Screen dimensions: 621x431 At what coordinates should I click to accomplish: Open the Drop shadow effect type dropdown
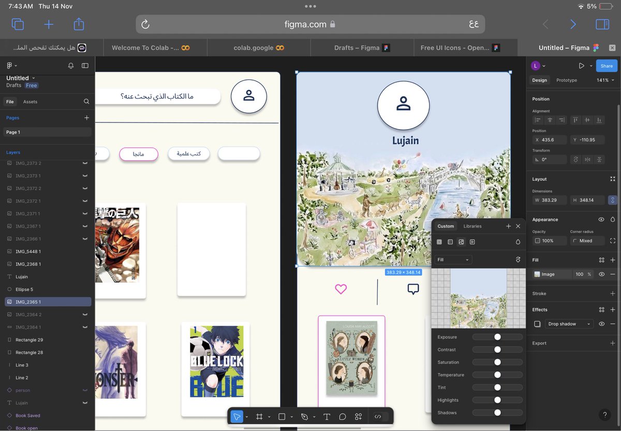[570, 324]
